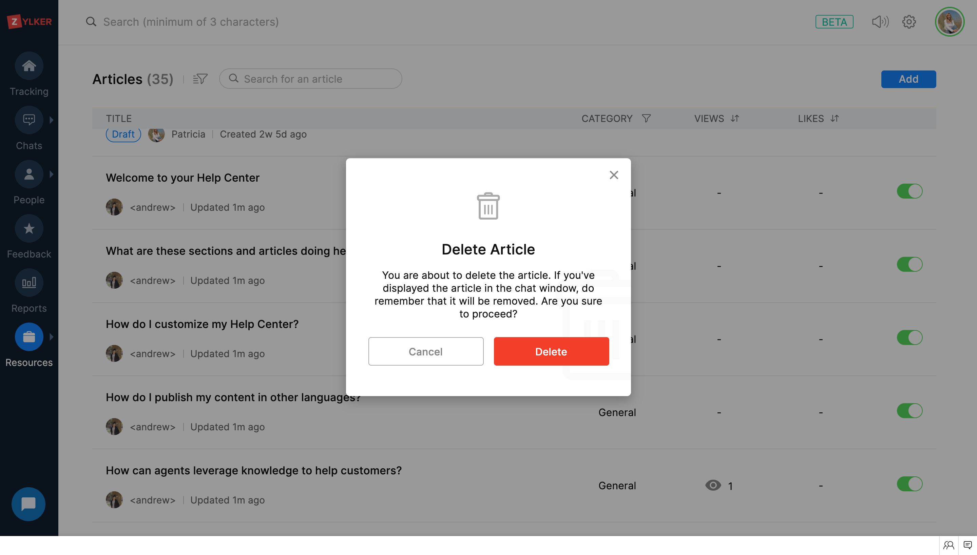Close the dialog with the X icon
This screenshot has height=555, width=977.
pyautogui.click(x=614, y=175)
